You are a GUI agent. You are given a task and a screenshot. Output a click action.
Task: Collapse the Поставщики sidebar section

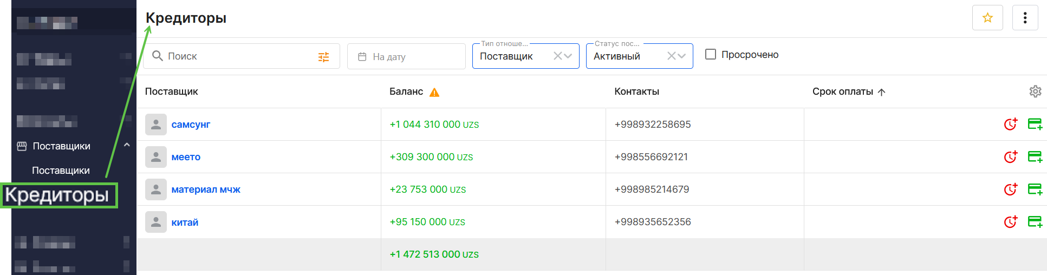click(127, 145)
